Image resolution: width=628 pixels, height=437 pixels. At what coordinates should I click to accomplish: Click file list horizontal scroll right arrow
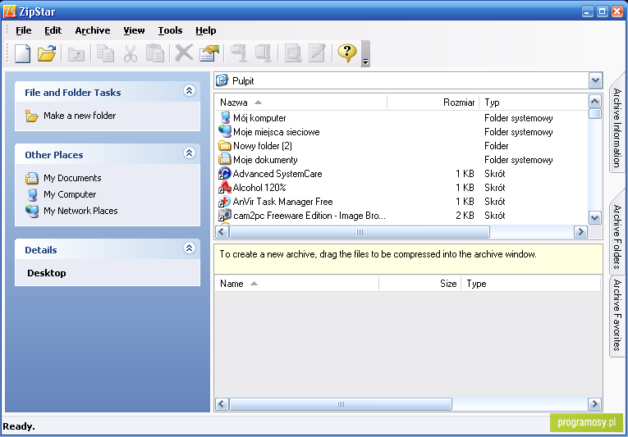pos(580,232)
